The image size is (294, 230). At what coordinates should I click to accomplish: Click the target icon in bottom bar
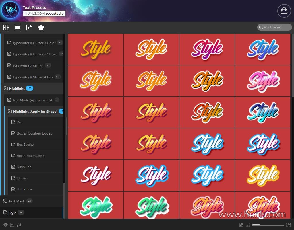pos(5,225)
